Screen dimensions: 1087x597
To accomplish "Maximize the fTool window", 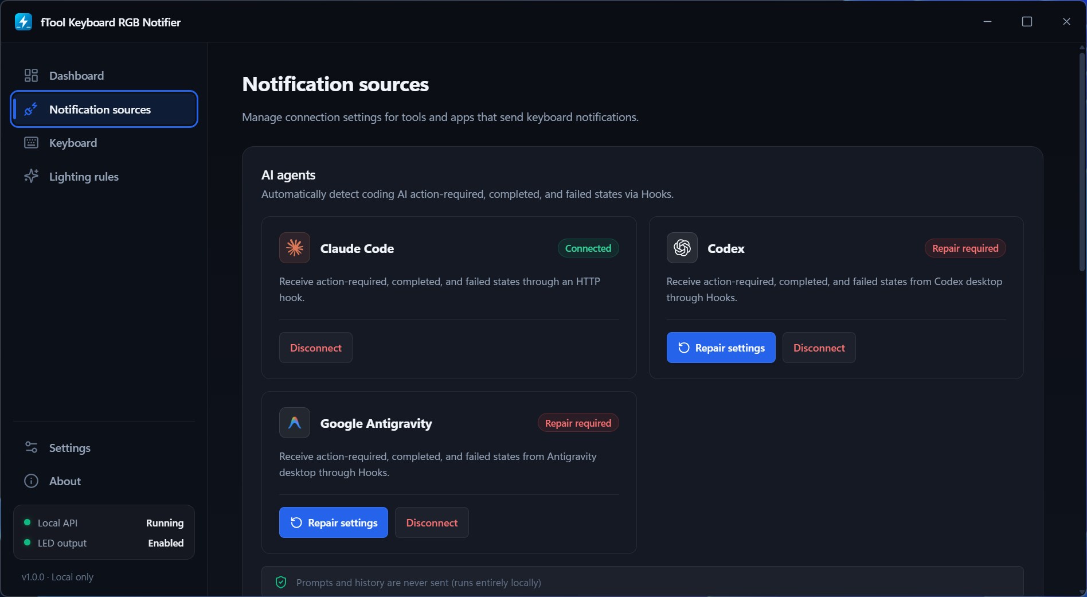I will coord(1027,21).
